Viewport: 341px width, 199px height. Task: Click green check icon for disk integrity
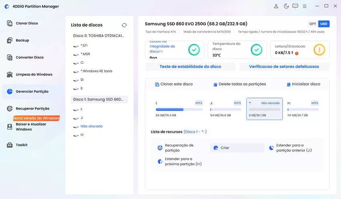click(x=194, y=50)
